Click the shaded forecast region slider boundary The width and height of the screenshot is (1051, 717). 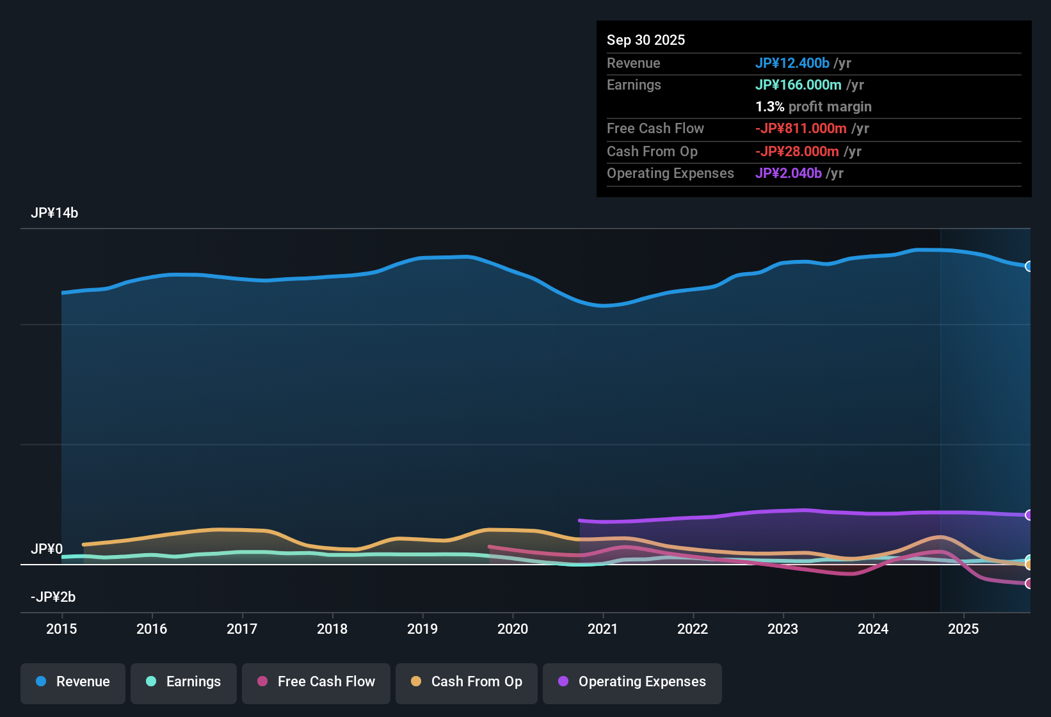940,416
